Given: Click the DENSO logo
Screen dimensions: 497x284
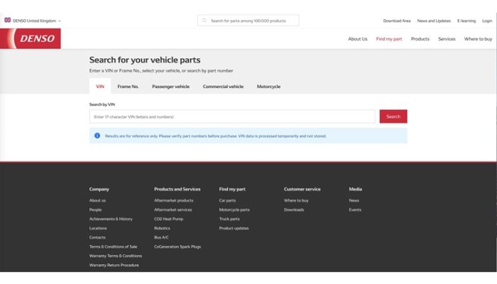Looking at the screenshot, I should pyautogui.click(x=31, y=38).
